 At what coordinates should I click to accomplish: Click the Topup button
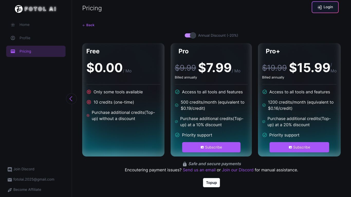[211, 183]
